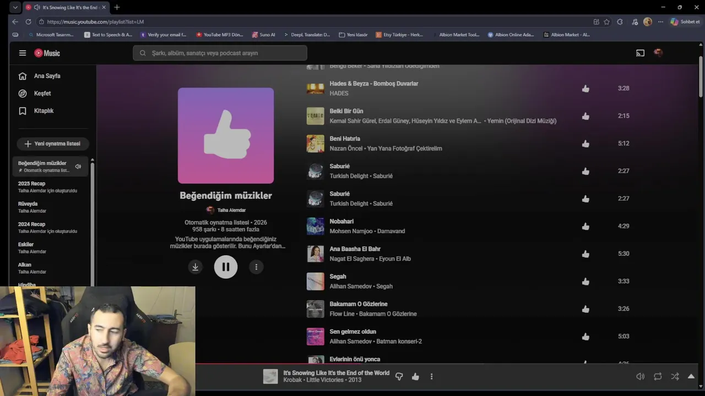
Task: Unlike Hades & Beyza - Bomboş Duvarlar
Action: (585, 89)
